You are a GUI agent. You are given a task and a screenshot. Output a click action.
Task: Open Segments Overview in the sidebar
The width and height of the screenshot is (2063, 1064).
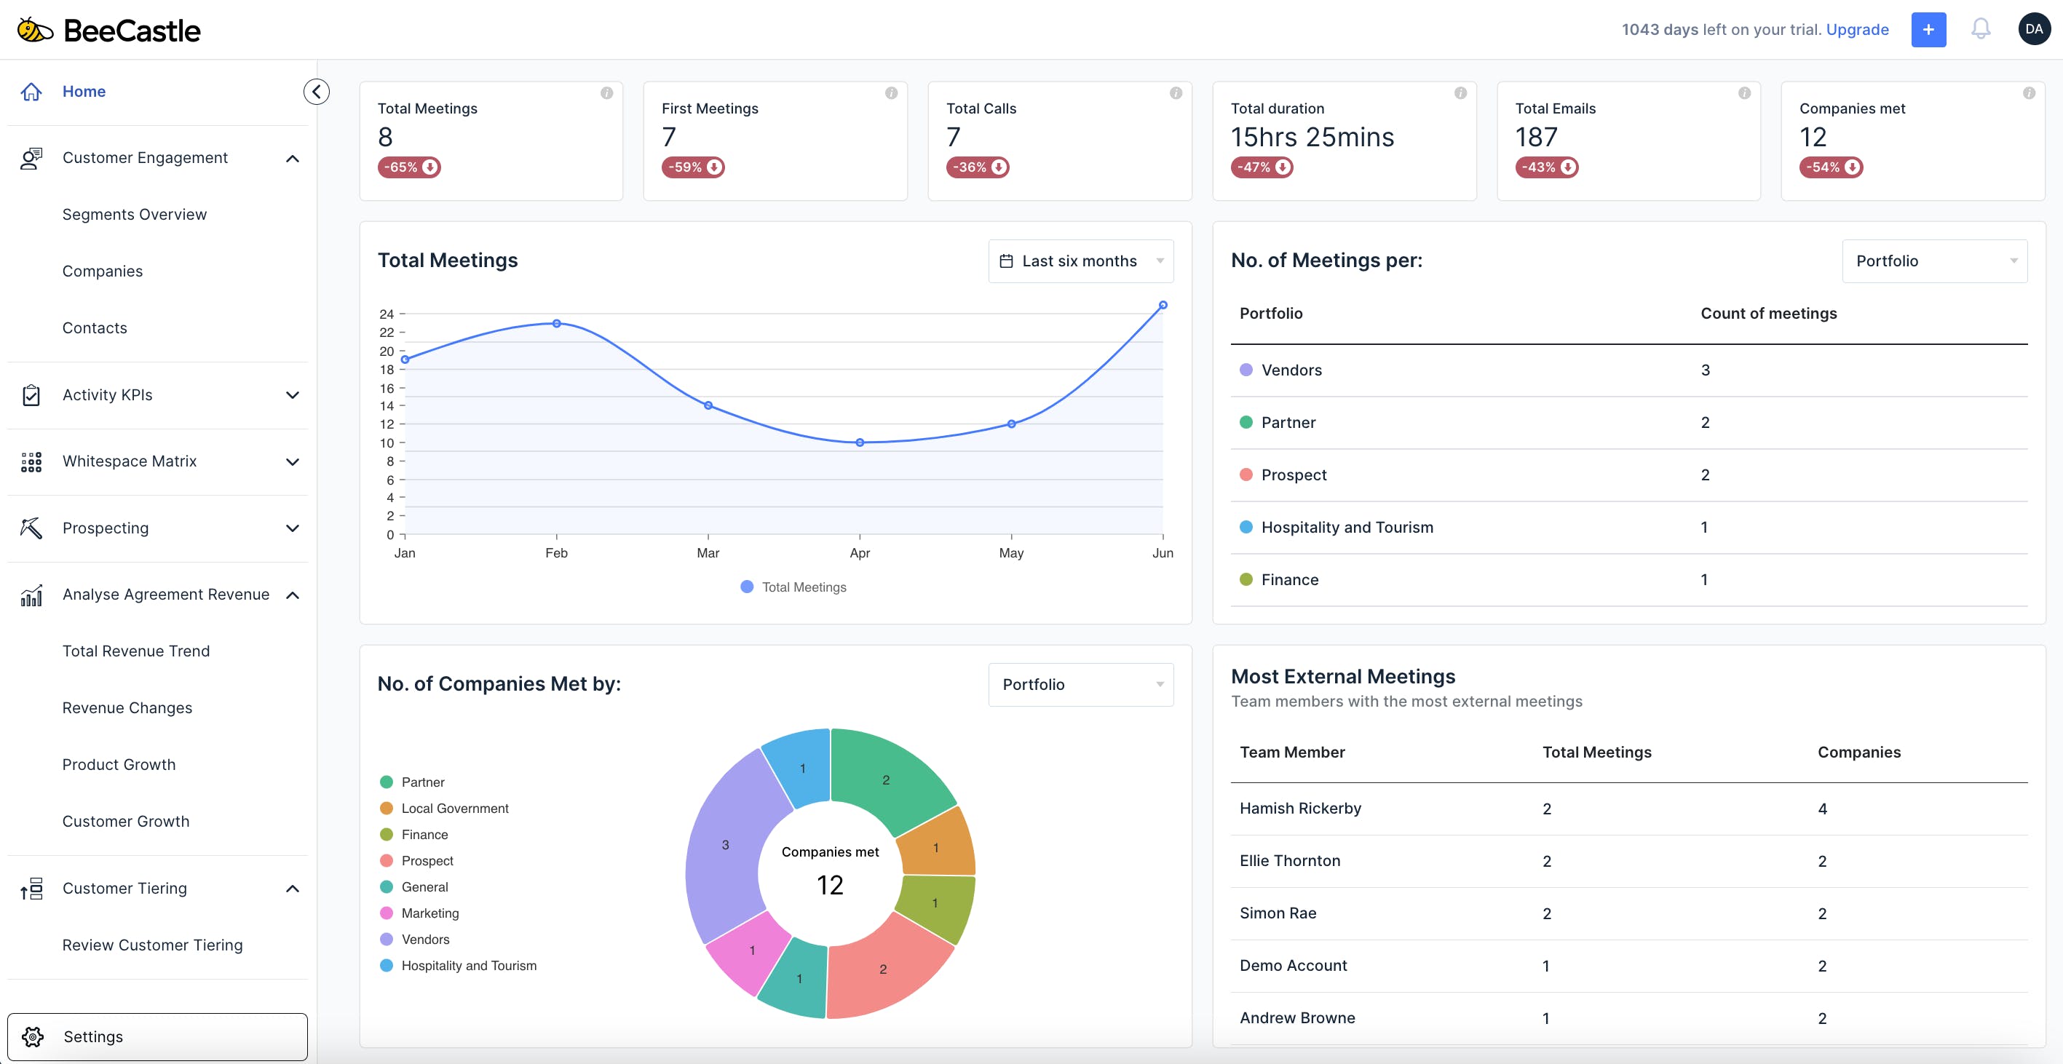pyautogui.click(x=135, y=215)
